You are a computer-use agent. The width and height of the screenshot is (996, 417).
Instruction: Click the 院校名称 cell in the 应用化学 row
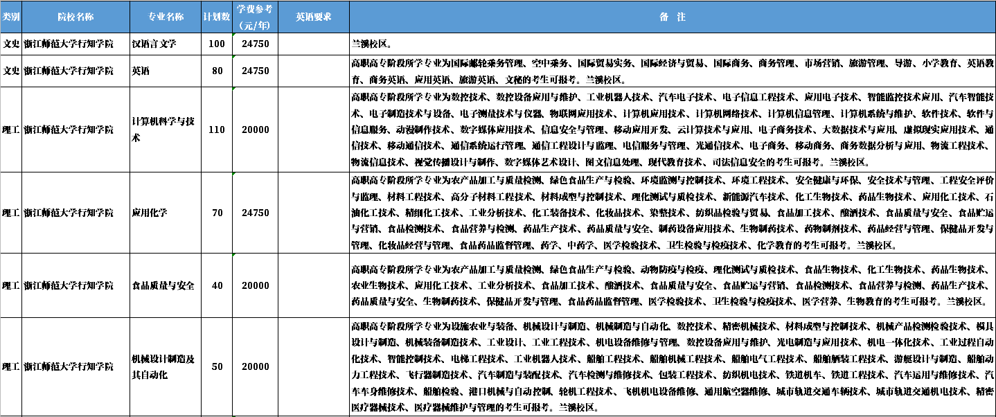(76, 212)
